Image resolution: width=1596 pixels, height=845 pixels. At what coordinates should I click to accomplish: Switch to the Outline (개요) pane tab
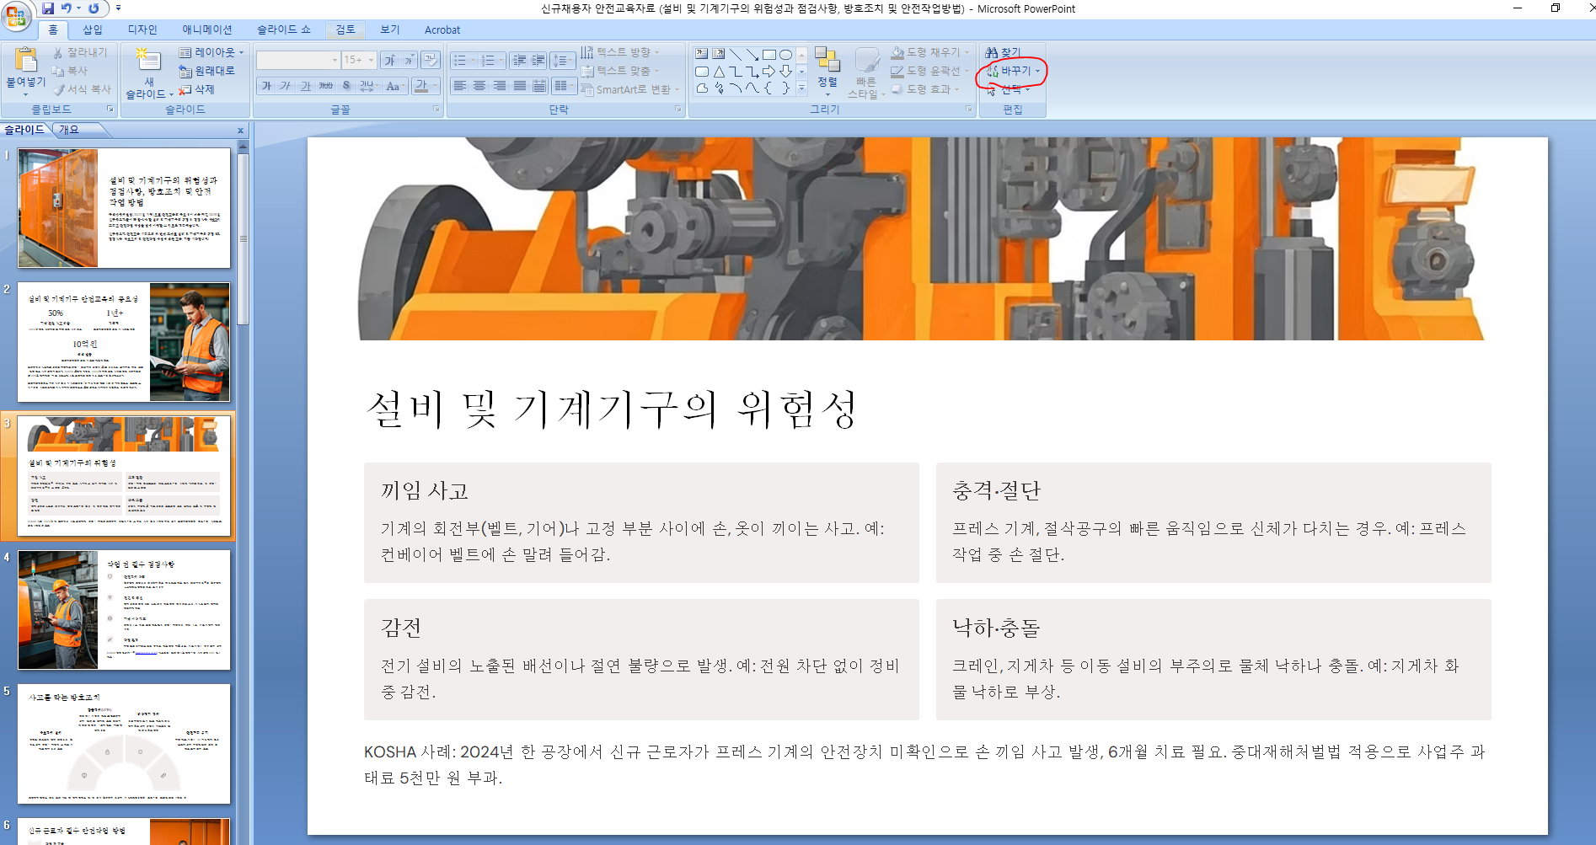(69, 130)
